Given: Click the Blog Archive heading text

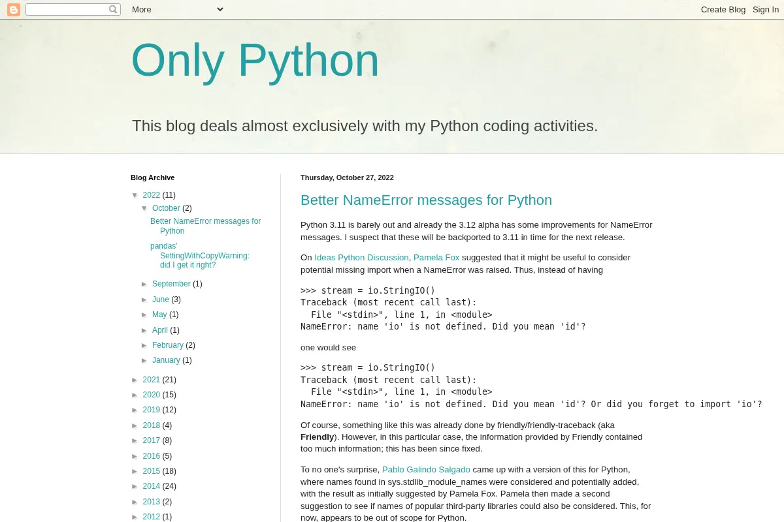Looking at the screenshot, I should pyautogui.click(x=153, y=177).
